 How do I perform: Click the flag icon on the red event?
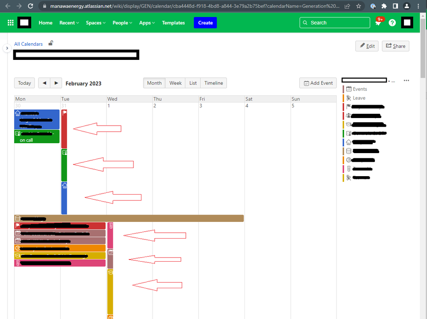click(65, 112)
